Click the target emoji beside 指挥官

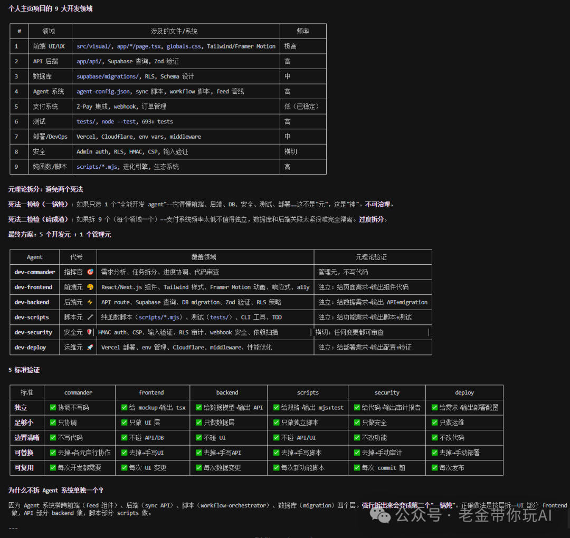[x=90, y=272]
